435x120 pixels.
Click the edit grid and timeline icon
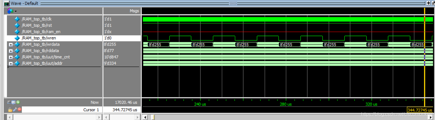click(14, 102)
